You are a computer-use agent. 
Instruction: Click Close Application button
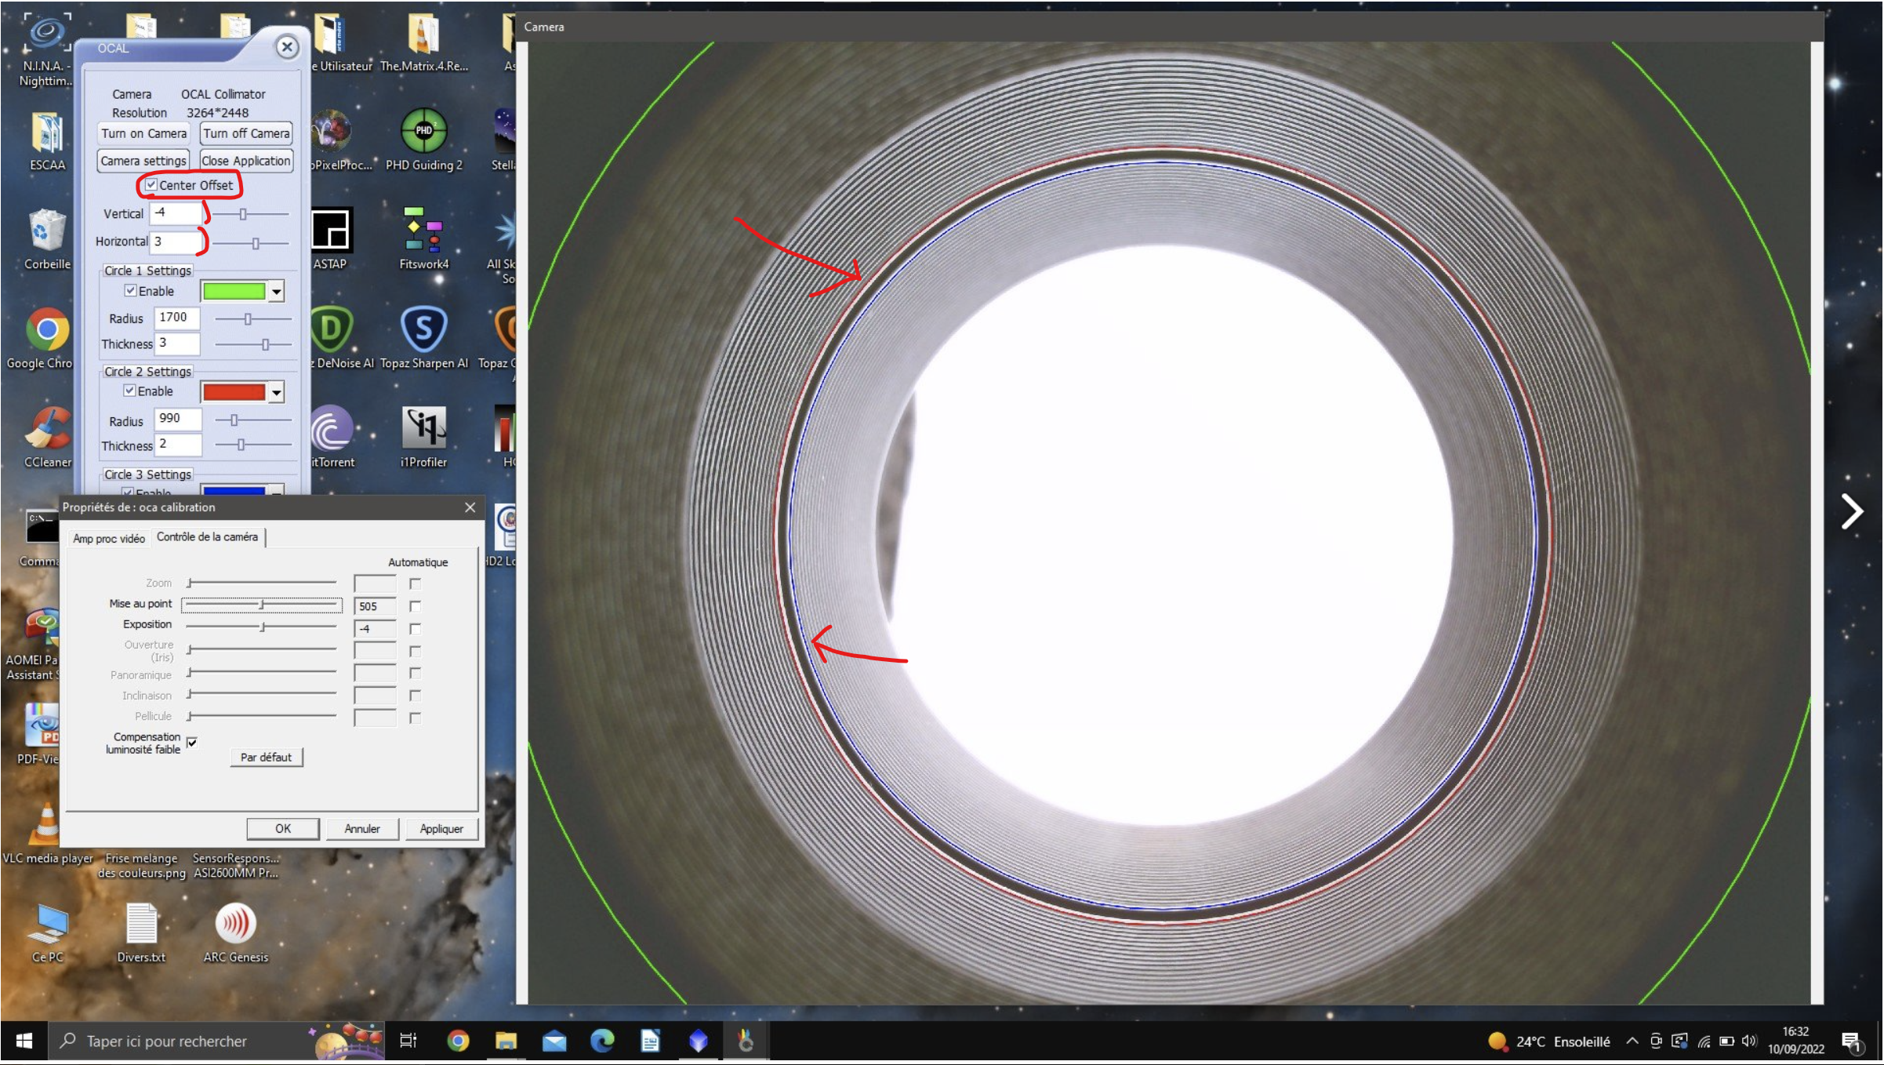246,161
